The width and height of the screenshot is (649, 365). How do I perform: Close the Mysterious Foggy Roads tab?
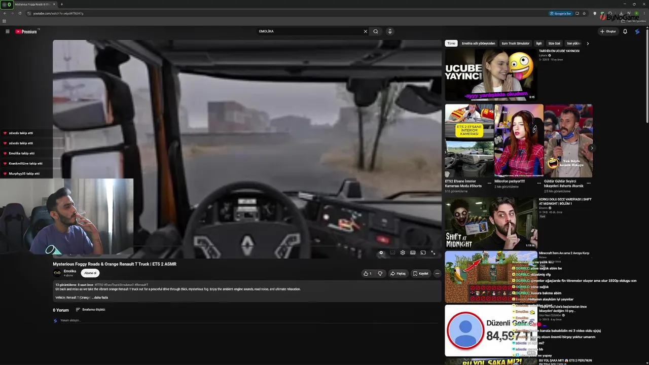[x=55, y=4]
